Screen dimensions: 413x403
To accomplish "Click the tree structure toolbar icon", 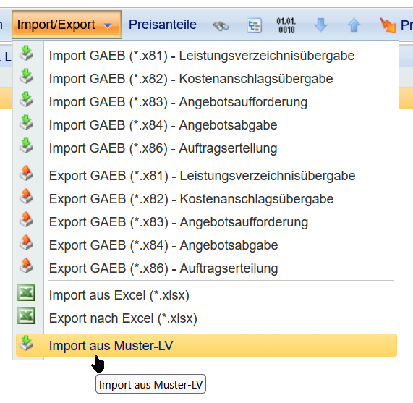I will point(254,25).
